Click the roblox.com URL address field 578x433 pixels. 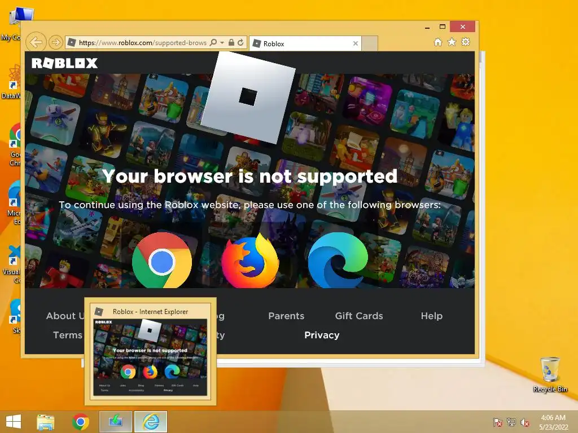click(x=143, y=43)
